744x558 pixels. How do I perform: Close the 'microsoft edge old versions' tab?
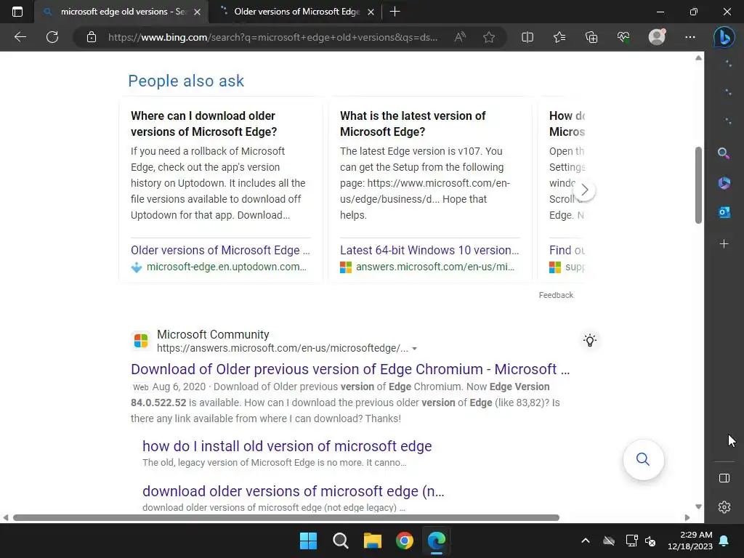click(198, 12)
